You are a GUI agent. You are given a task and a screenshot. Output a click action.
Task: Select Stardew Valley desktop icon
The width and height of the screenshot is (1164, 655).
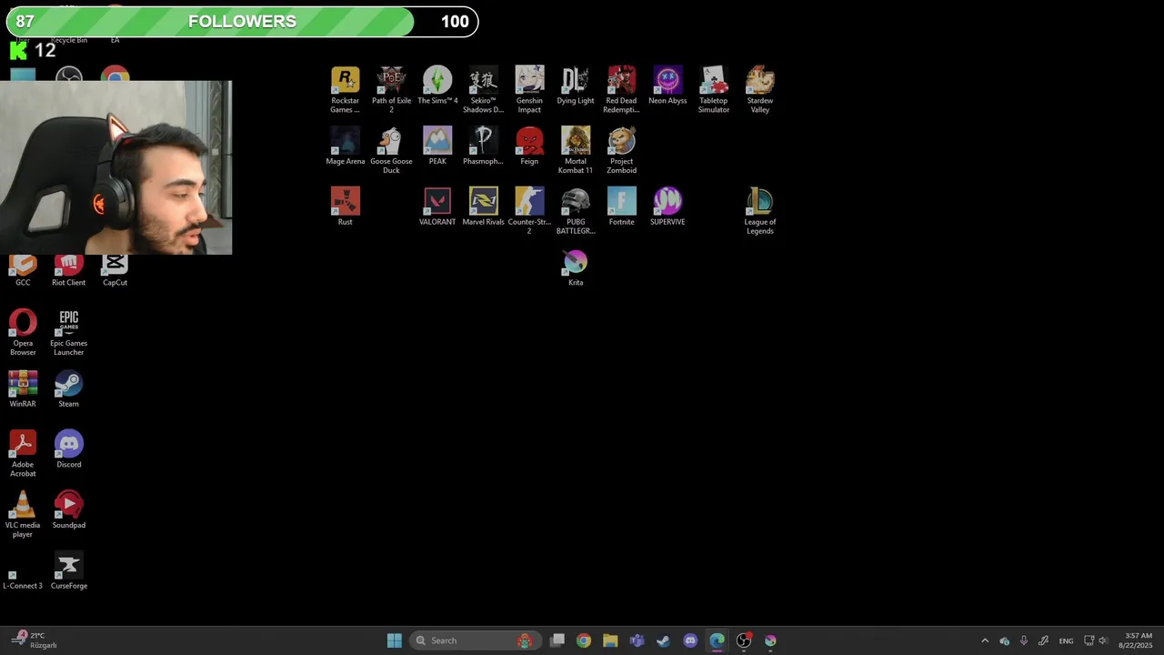[x=760, y=89]
